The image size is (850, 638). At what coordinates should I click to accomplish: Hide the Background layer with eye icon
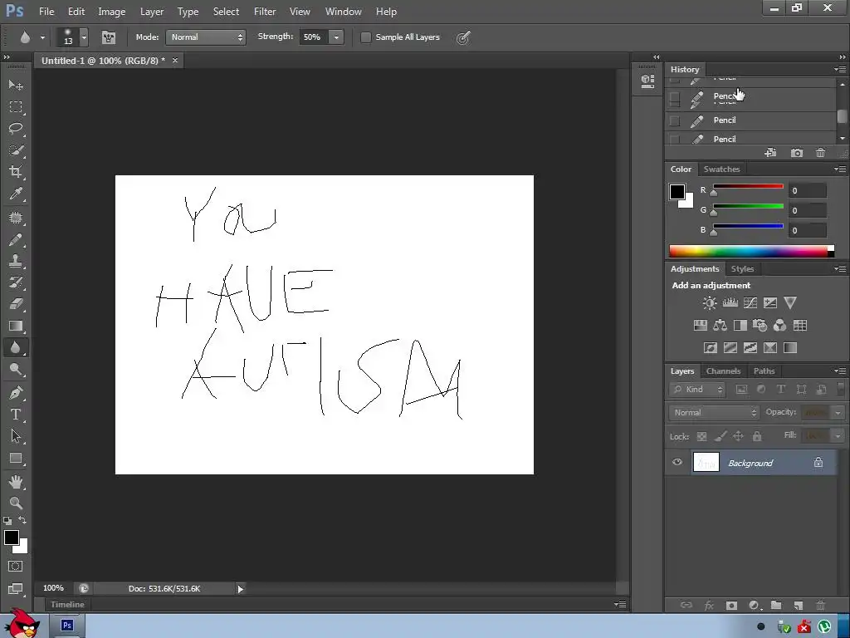pyautogui.click(x=677, y=462)
